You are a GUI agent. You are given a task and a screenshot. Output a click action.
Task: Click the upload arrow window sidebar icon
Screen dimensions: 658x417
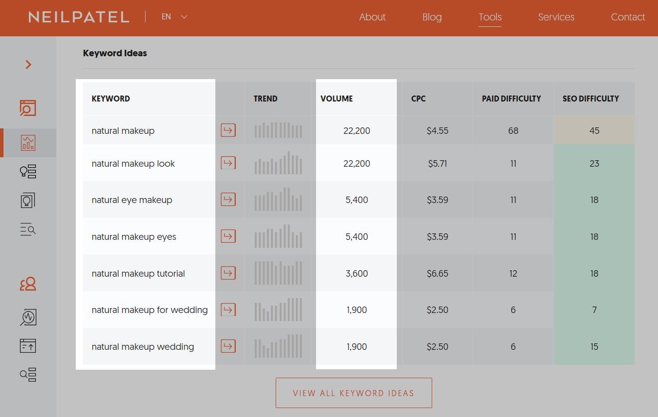tap(28, 346)
